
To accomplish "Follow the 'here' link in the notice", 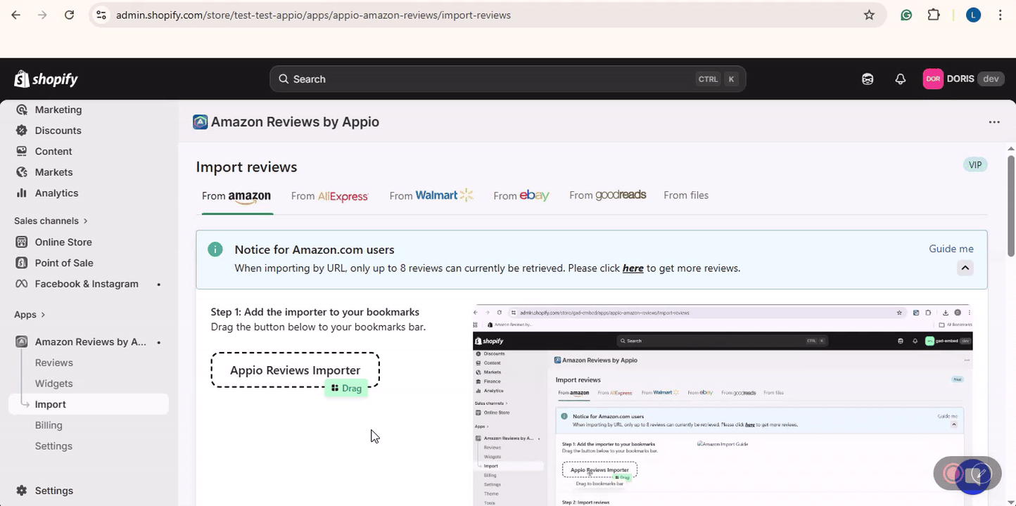I will (x=633, y=268).
